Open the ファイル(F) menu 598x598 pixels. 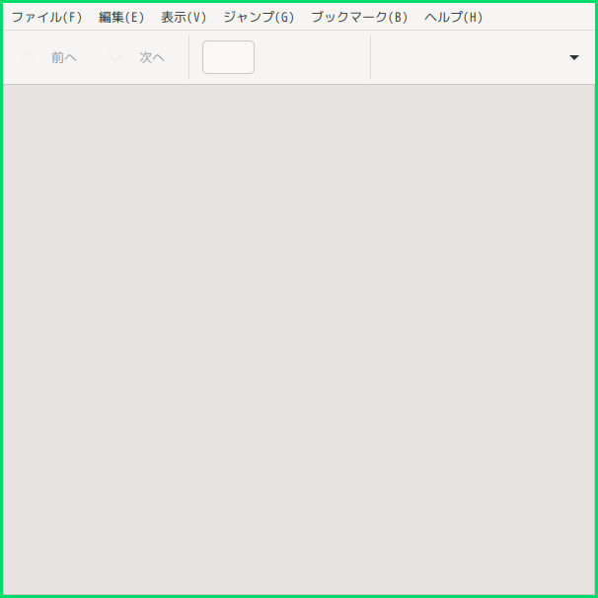46,17
